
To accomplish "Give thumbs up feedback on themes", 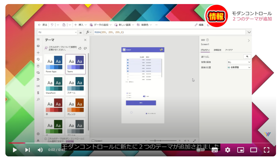I will 80,48.
